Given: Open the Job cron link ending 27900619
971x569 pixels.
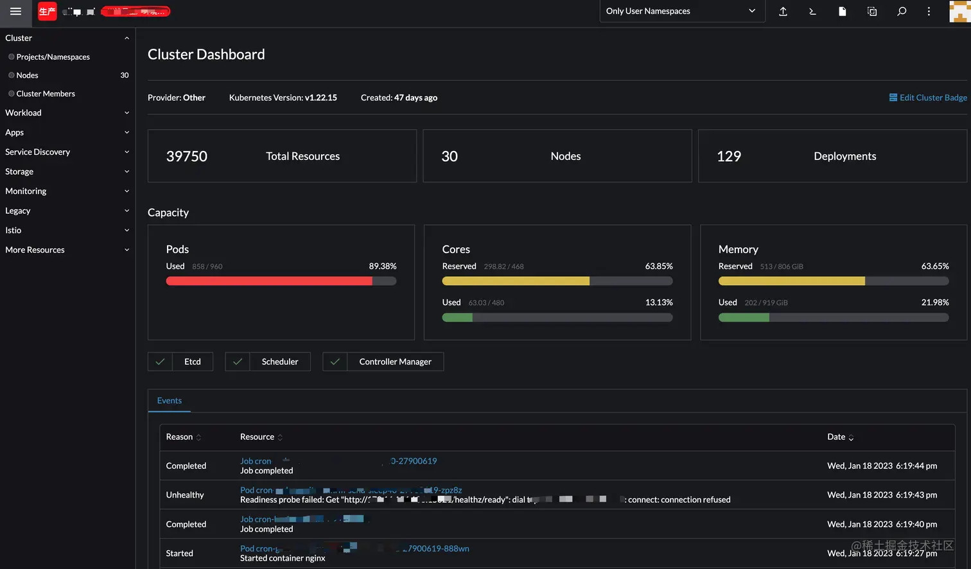Looking at the screenshot, I should 338,461.
